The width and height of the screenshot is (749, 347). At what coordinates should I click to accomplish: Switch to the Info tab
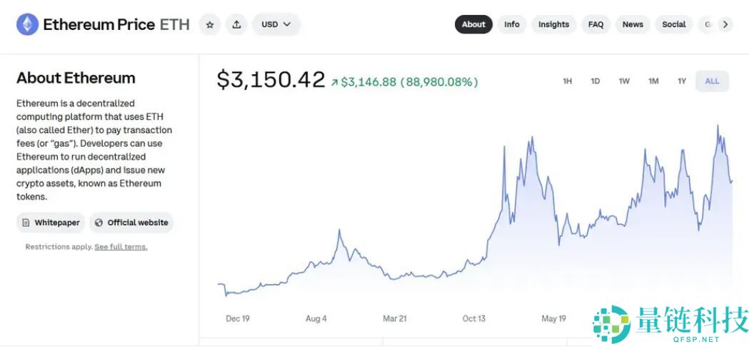pos(512,24)
